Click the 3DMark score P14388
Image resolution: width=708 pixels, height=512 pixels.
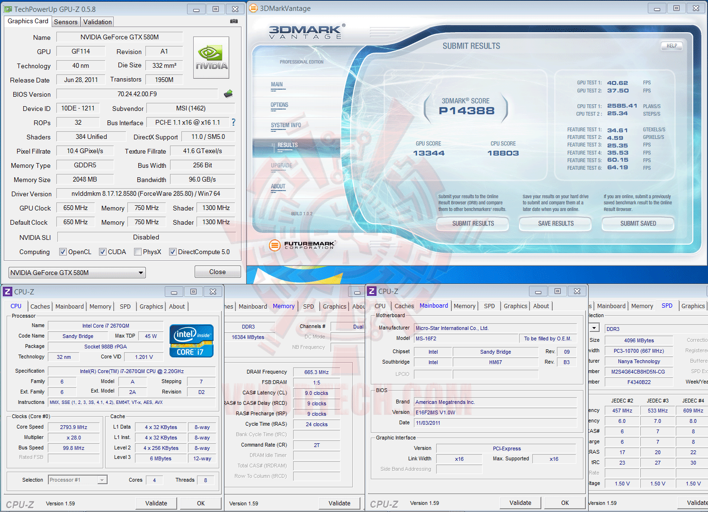(466, 111)
